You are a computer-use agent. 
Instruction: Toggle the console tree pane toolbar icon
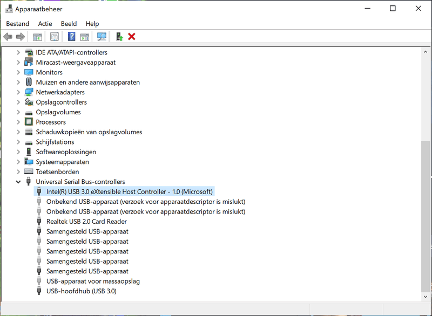coord(37,37)
